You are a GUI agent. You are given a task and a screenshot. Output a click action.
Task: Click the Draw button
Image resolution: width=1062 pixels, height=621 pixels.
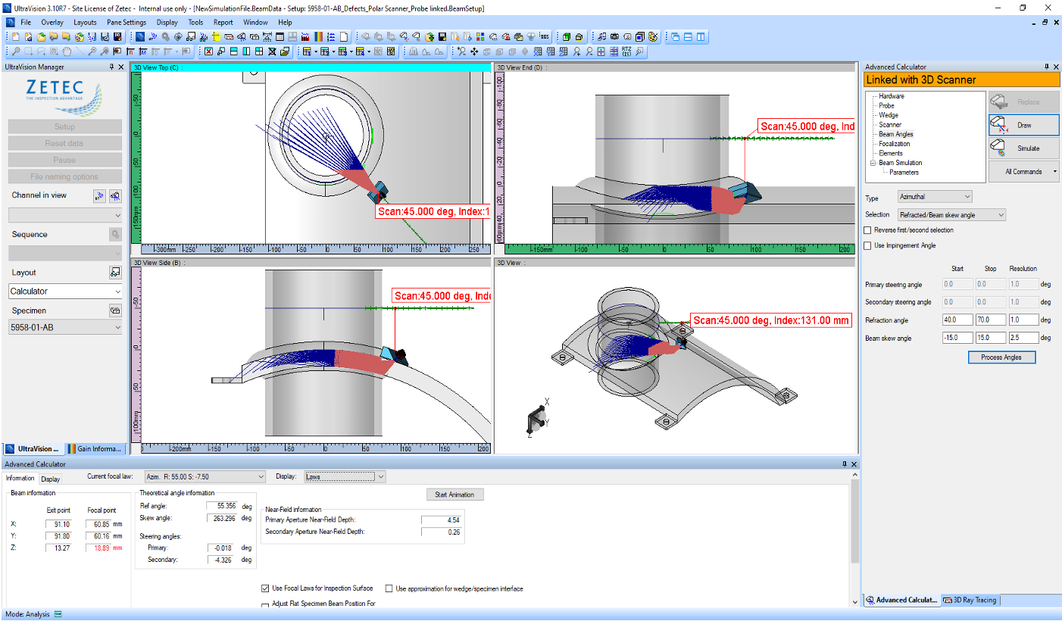1023,125
